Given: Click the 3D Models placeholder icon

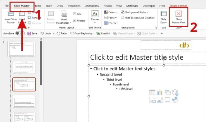Looking at the screenshot, I should [x=175, y=92].
